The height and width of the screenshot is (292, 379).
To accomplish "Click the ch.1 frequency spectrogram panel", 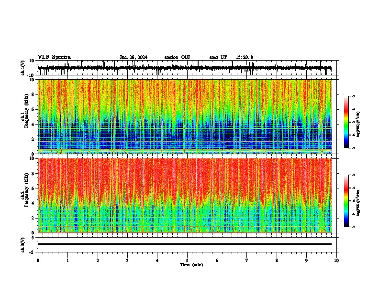I will point(185,116).
